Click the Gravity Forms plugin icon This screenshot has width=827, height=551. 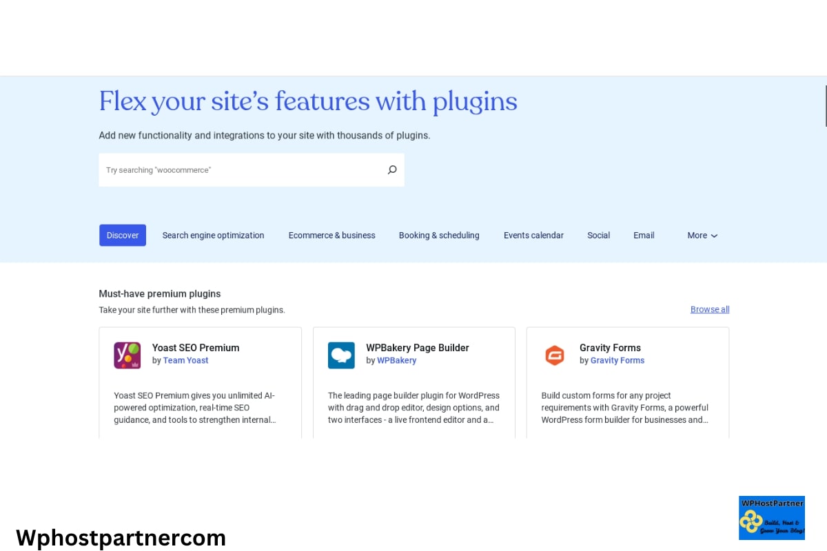tap(555, 355)
